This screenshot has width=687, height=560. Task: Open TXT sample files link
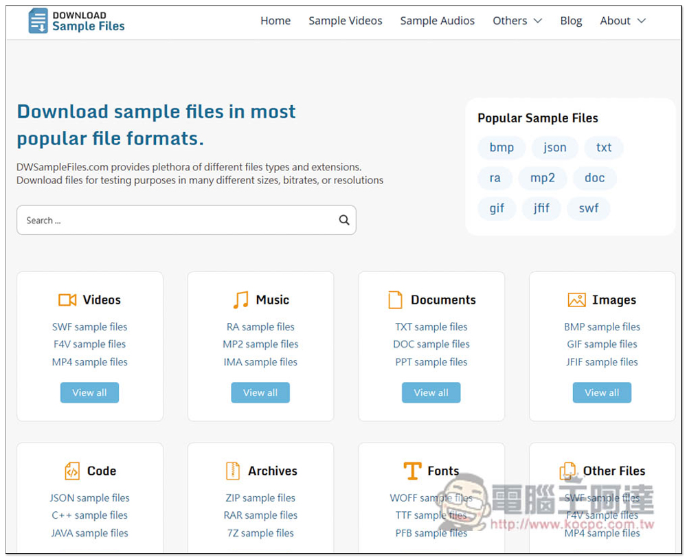[x=431, y=327]
